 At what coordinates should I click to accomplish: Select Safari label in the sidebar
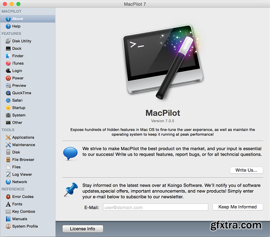[x=17, y=100]
